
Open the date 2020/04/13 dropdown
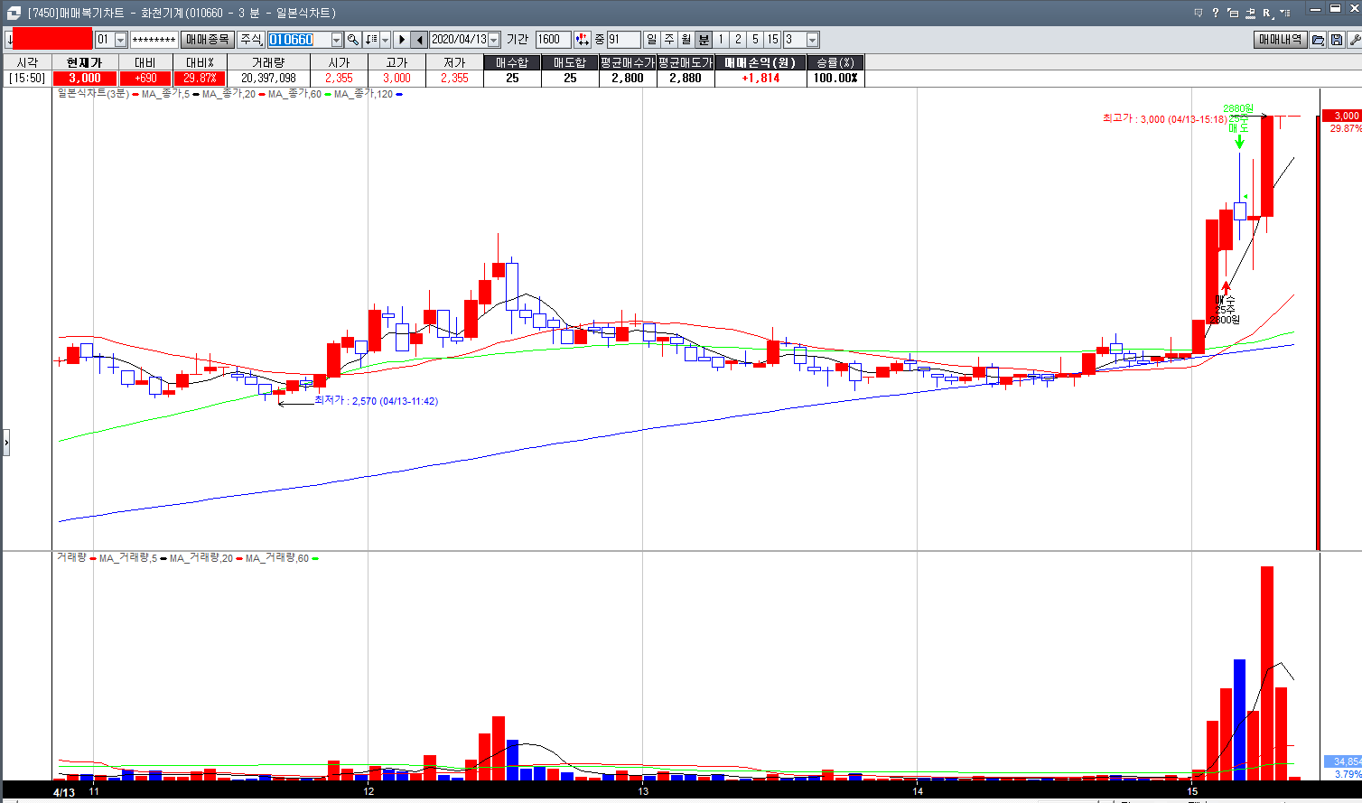point(493,40)
